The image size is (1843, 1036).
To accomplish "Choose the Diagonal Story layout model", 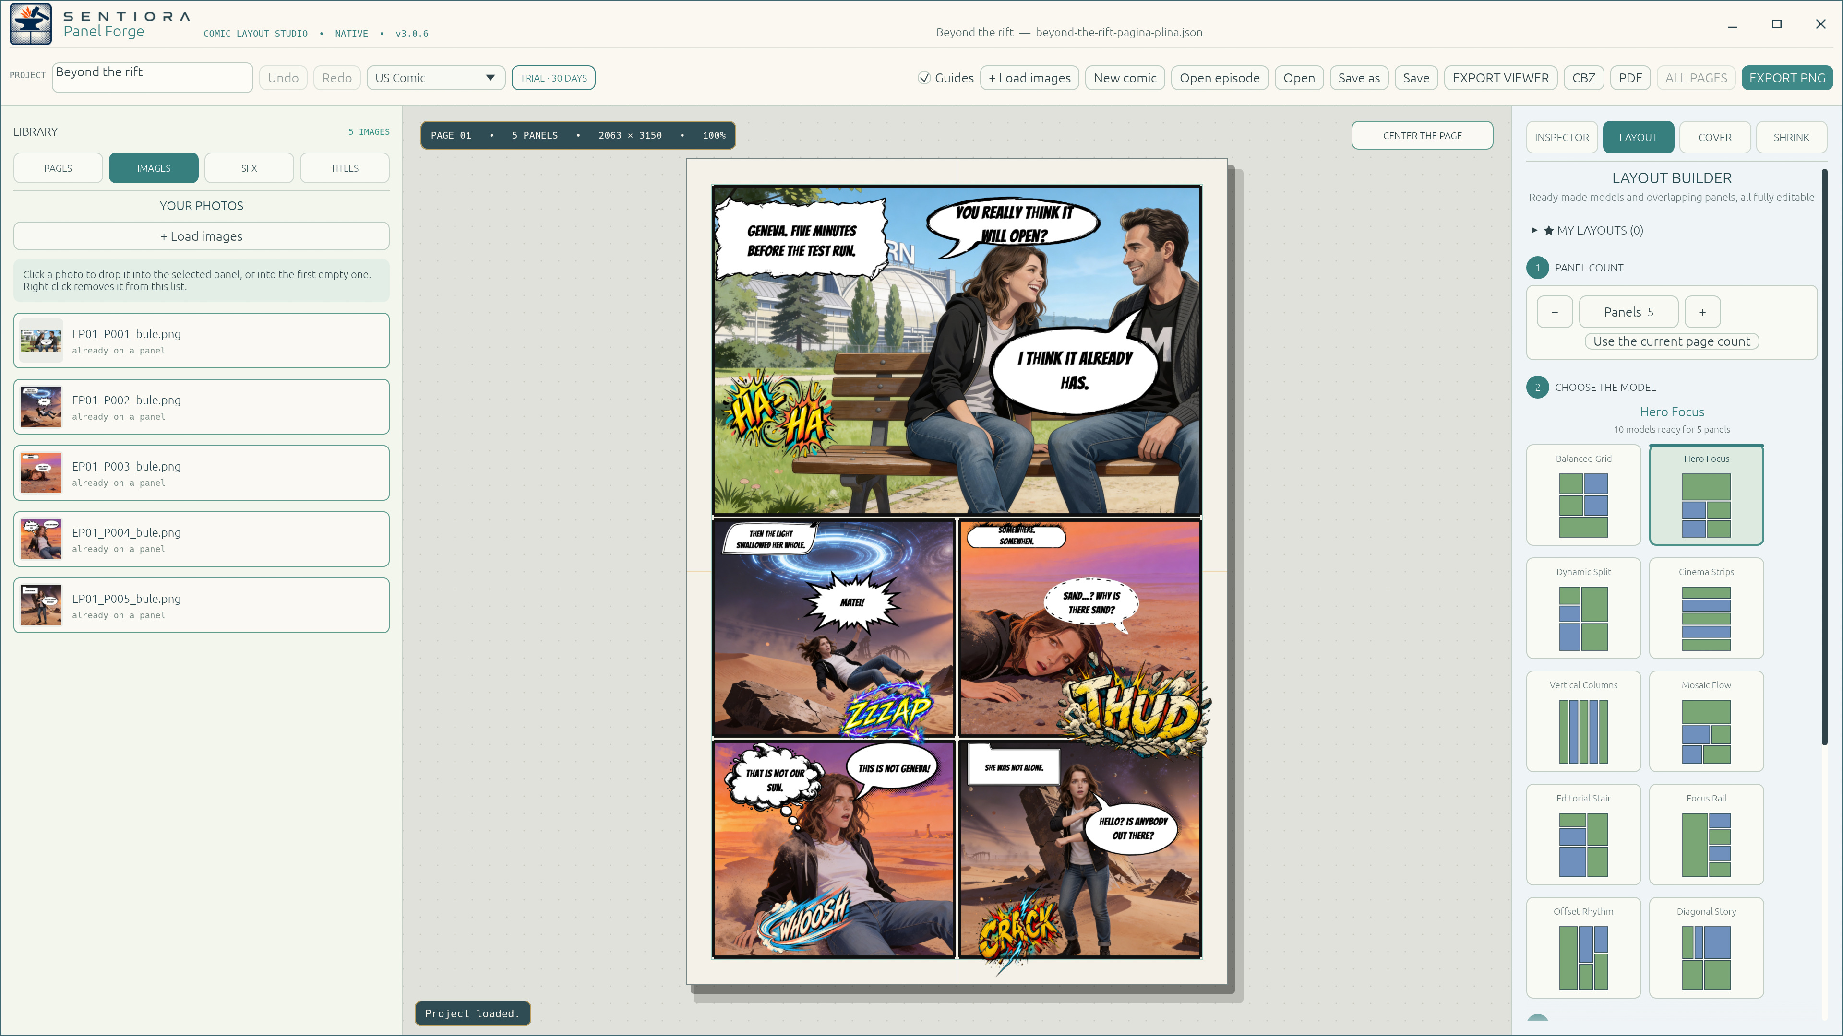I will [x=1706, y=947].
